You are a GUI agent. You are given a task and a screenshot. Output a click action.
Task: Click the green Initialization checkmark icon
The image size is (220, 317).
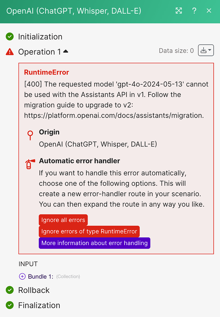(10, 36)
